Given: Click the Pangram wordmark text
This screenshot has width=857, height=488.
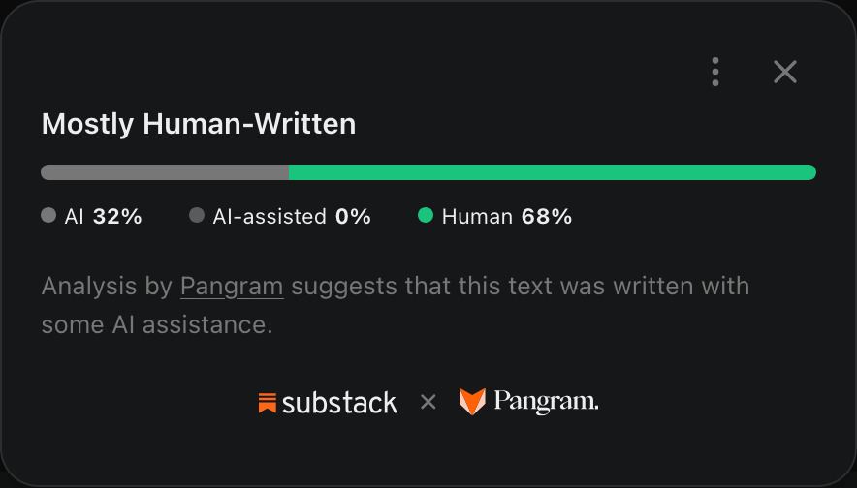Looking at the screenshot, I should click(x=546, y=402).
